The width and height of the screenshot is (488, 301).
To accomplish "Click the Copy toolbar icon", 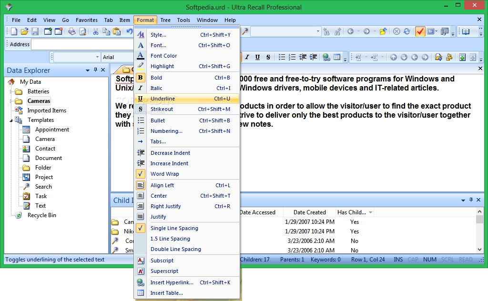I will coord(106,31).
